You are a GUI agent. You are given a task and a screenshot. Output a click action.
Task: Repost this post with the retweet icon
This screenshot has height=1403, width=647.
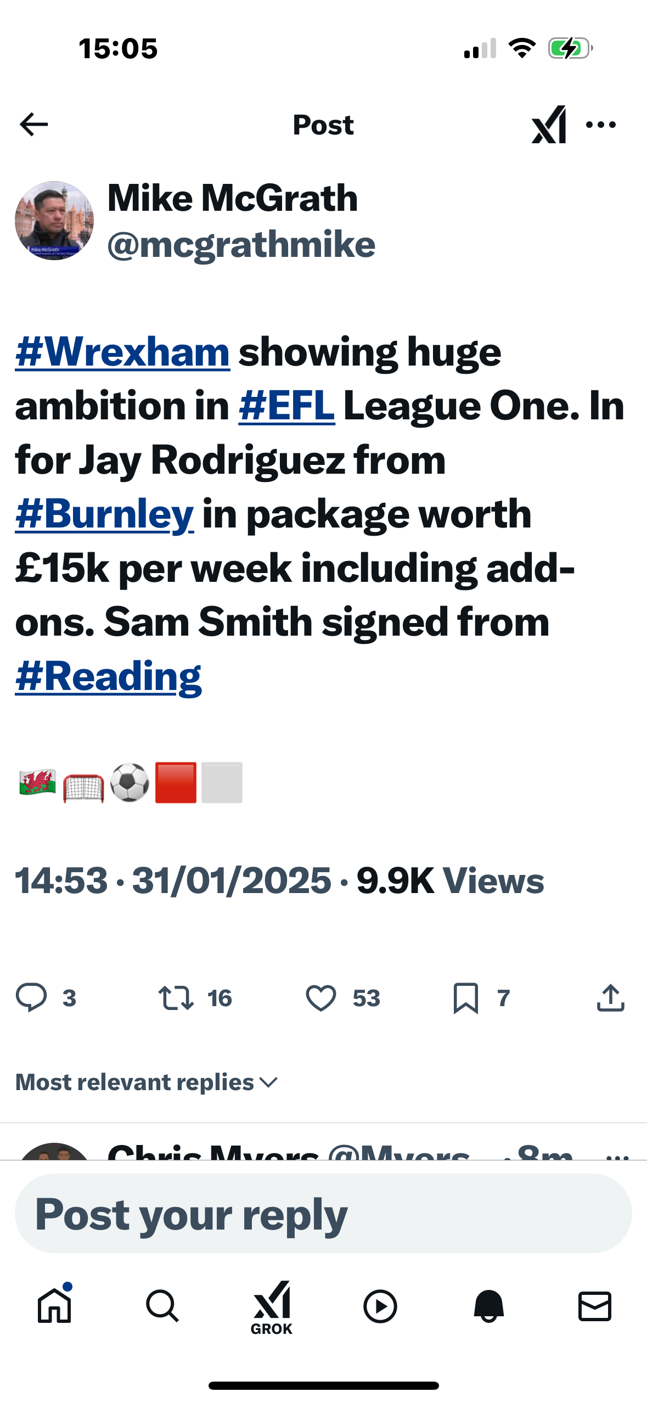click(x=176, y=997)
